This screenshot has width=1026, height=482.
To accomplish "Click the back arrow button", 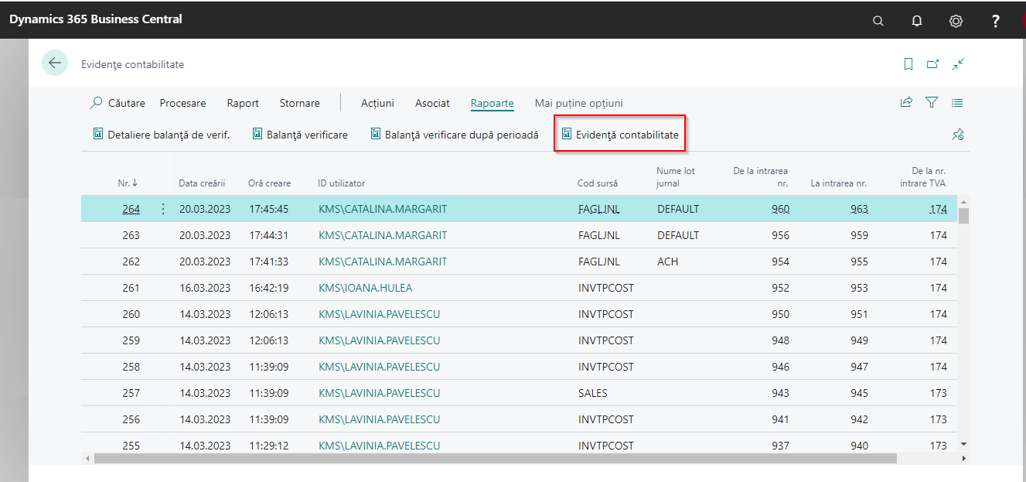I will (x=55, y=63).
